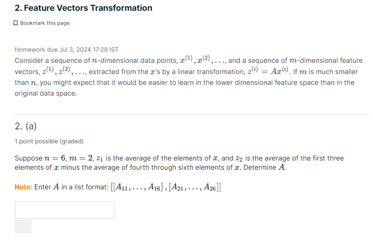
Task: Click the heading Feature Vectors Transformation
Action: click(83, 8)
